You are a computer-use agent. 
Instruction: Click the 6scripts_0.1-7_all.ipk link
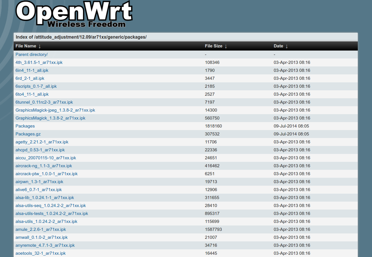[36, 86]
